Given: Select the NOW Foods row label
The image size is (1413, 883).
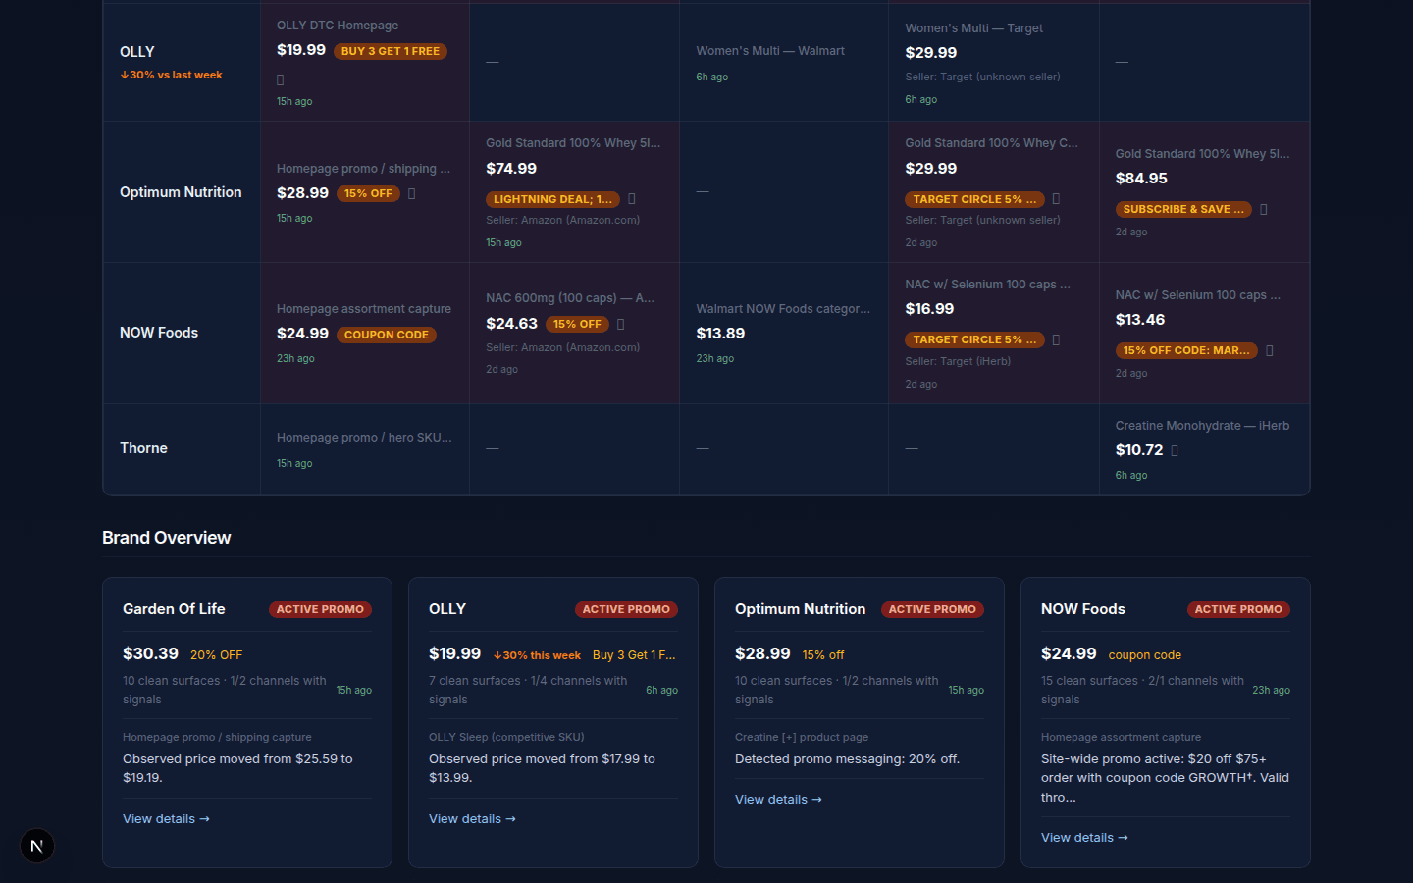Looking at the screenshot, I should (x=159, y=333).
